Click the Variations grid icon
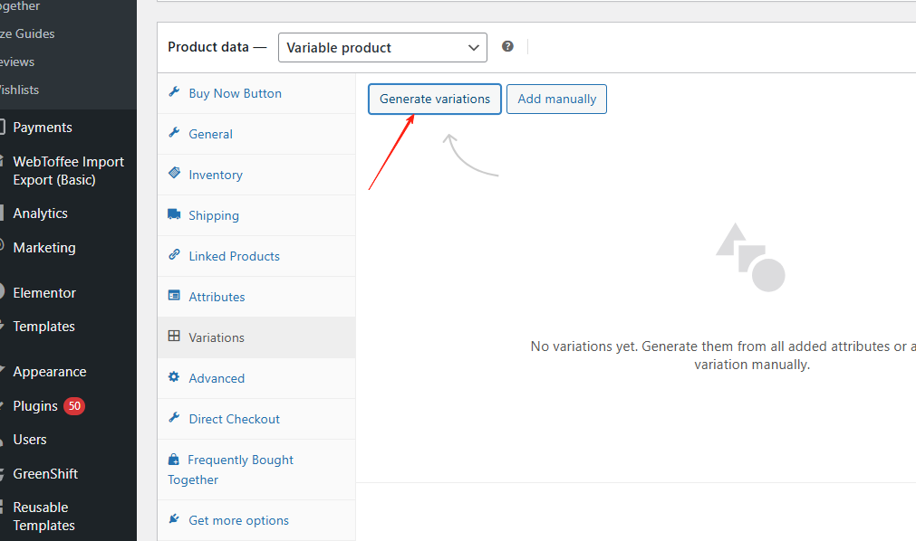 (x=174, y=337)
